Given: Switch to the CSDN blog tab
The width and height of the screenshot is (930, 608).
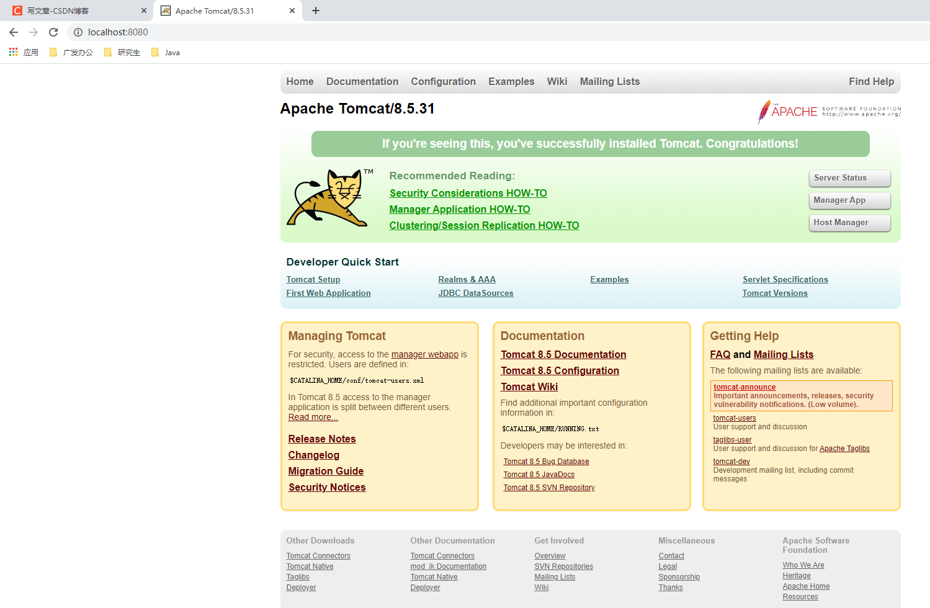Looking at the screenshot, I should click(x=78, y=11).
